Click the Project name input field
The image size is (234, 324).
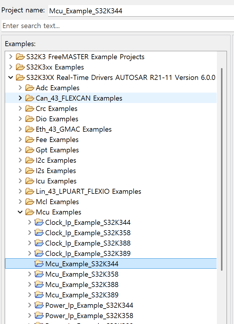click(141, 11)
